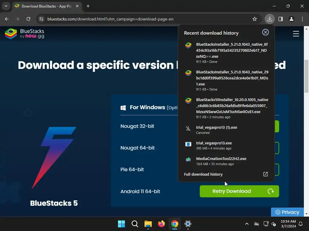This screenshot has height=231, width=309.
Task: Open File Explorer from the taskbar
Action: pyautogui.click(x=148, y=224)
